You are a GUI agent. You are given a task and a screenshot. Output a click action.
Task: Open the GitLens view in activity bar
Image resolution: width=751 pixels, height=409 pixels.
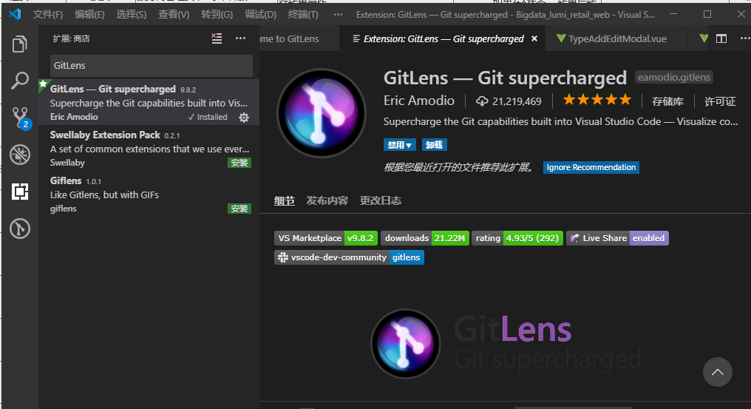pyautogui.click(x=20, y=229)
